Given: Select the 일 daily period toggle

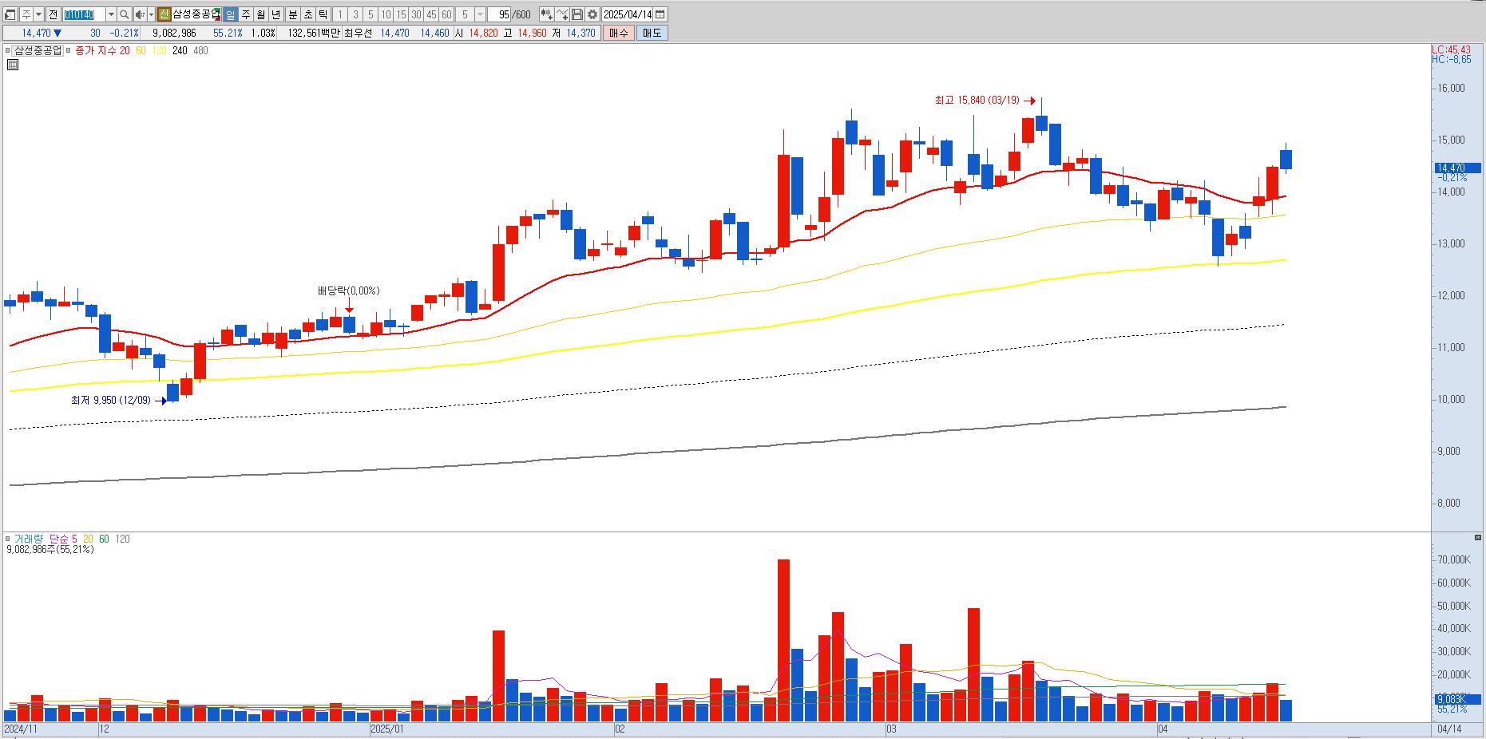Looking at the screenshot, I should 230,14.
